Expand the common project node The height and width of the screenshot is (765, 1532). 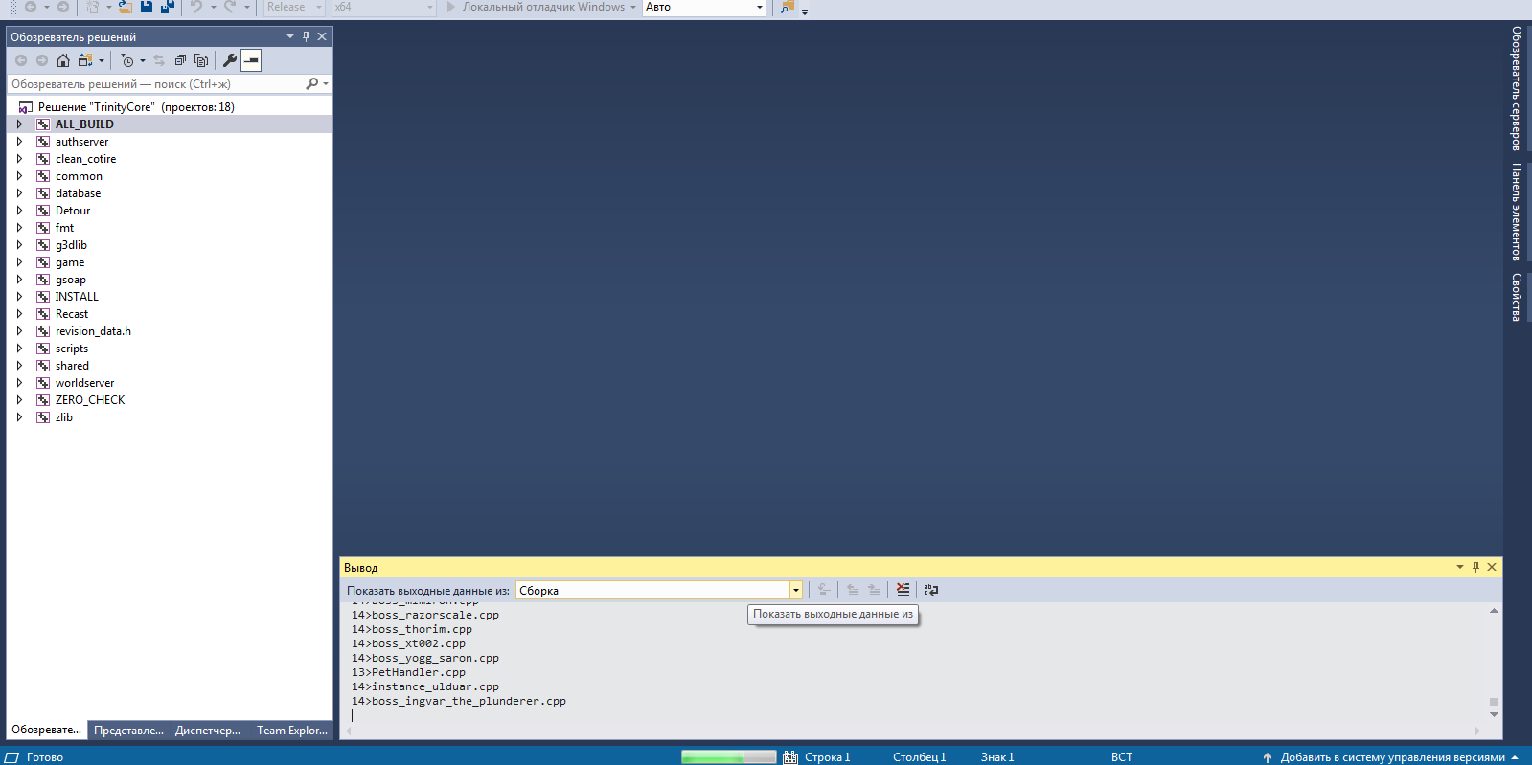(x=19, y=176)
